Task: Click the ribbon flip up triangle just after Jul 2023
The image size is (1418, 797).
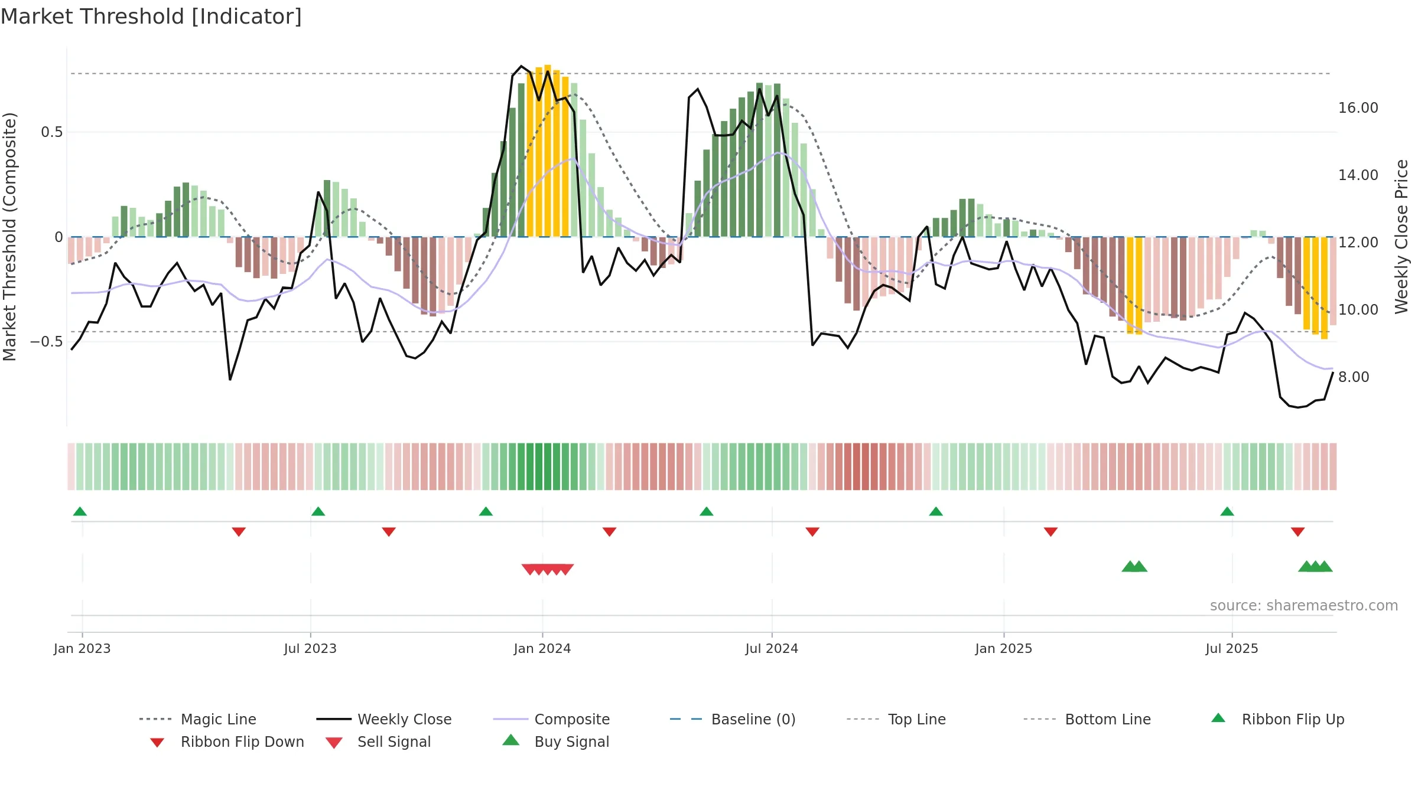Action: (318, 511)
